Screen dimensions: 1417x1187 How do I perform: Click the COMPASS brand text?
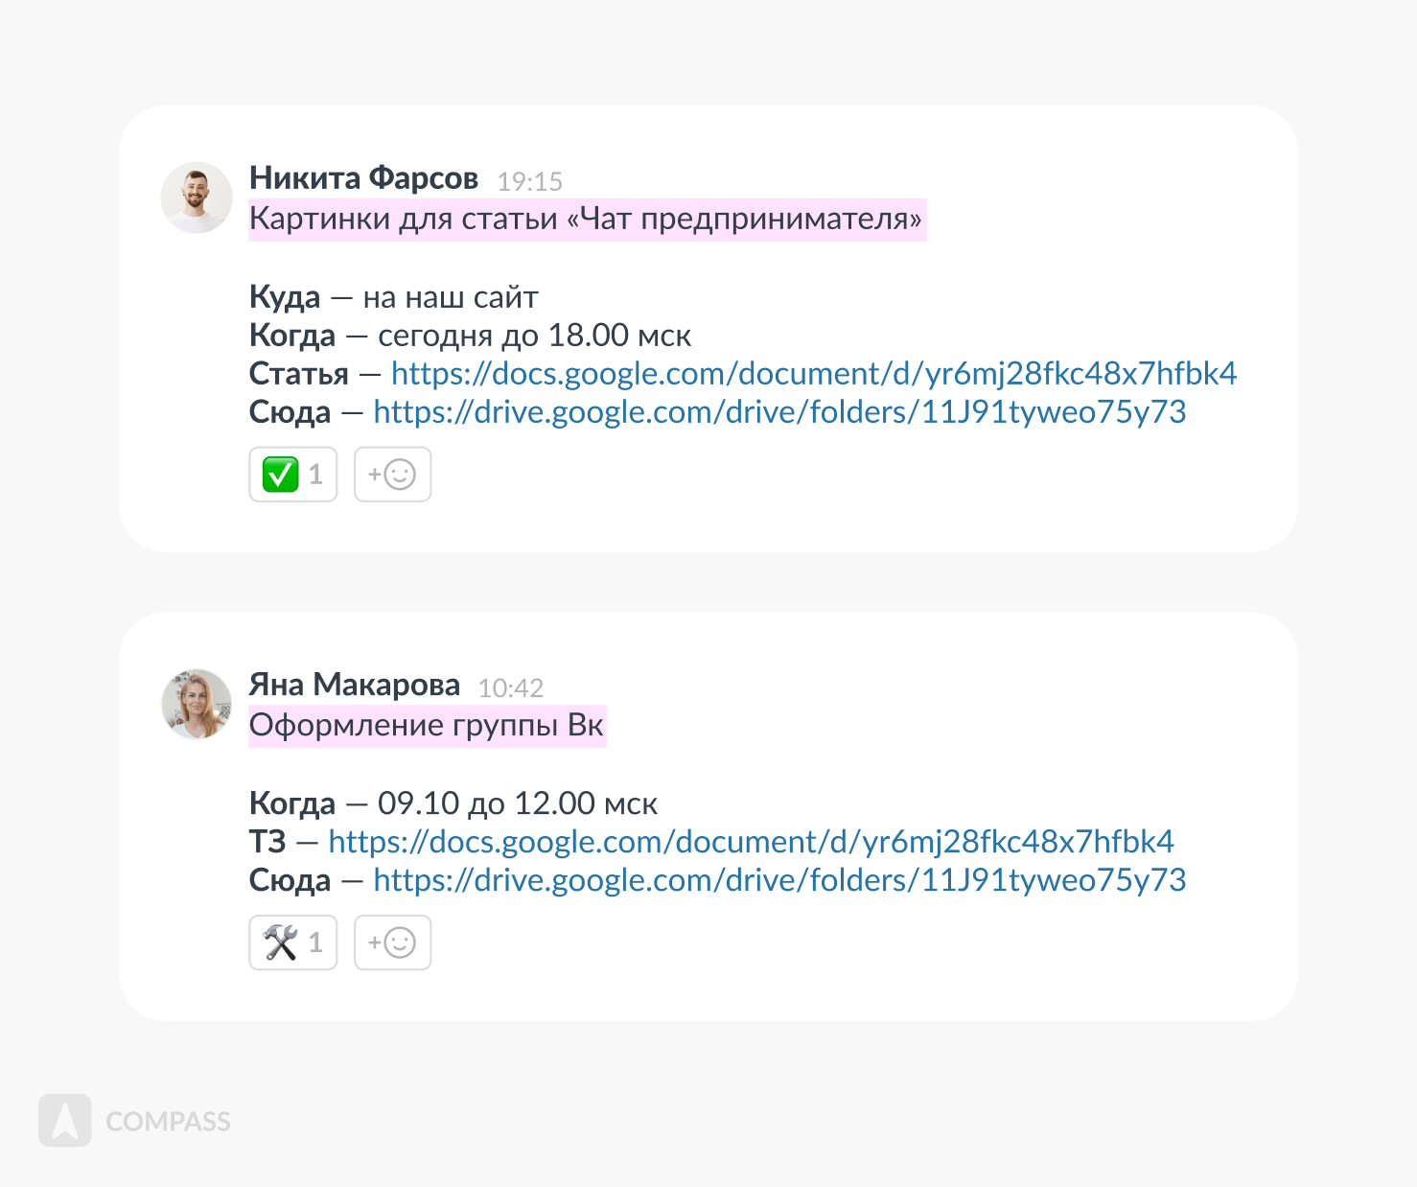coord(168,1122)
